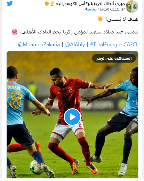The image size is (144, 181).
Task: Click the Al Ahly crest on red shirt
Action: point(71,90)
